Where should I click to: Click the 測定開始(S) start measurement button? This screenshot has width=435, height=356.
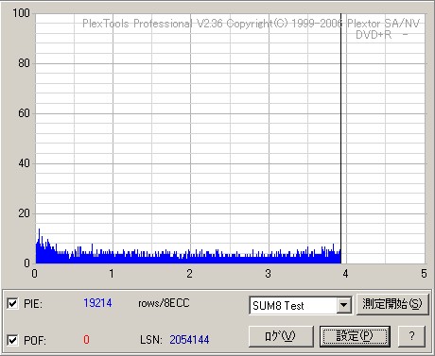tap(392, 304)
